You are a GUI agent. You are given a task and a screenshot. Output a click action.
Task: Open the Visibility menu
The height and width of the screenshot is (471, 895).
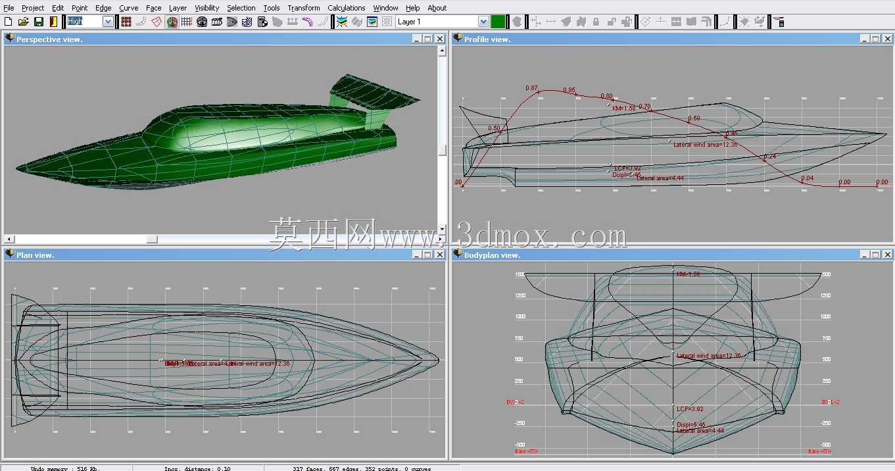coord(207,8)
